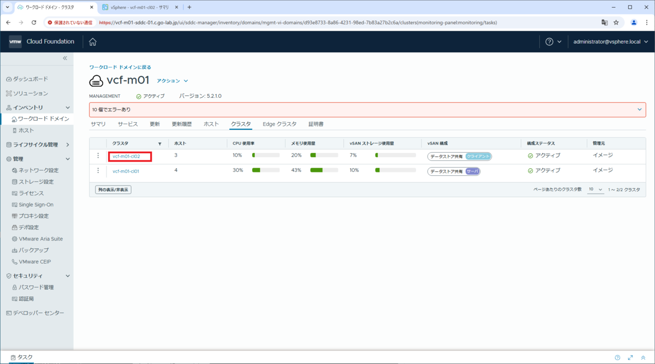
Task: Click the filter icon in the クラスタ column header
Action: click(160, 144)
